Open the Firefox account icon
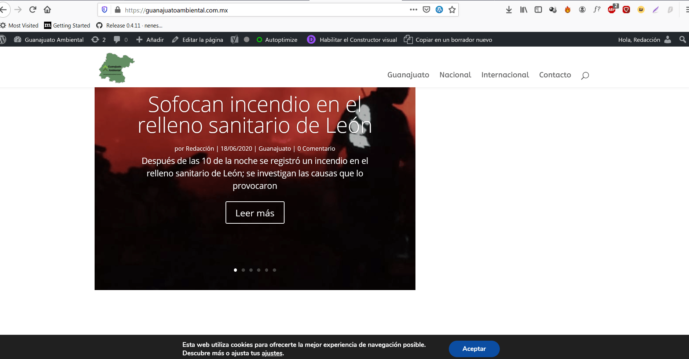This screenshot has width=689, height=359. 582,10
